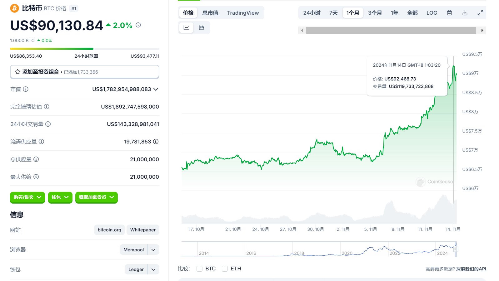Viewport: 499px width, 281px height.
Task: Show info tooltip for 总供应量
Action: [36, 159]
